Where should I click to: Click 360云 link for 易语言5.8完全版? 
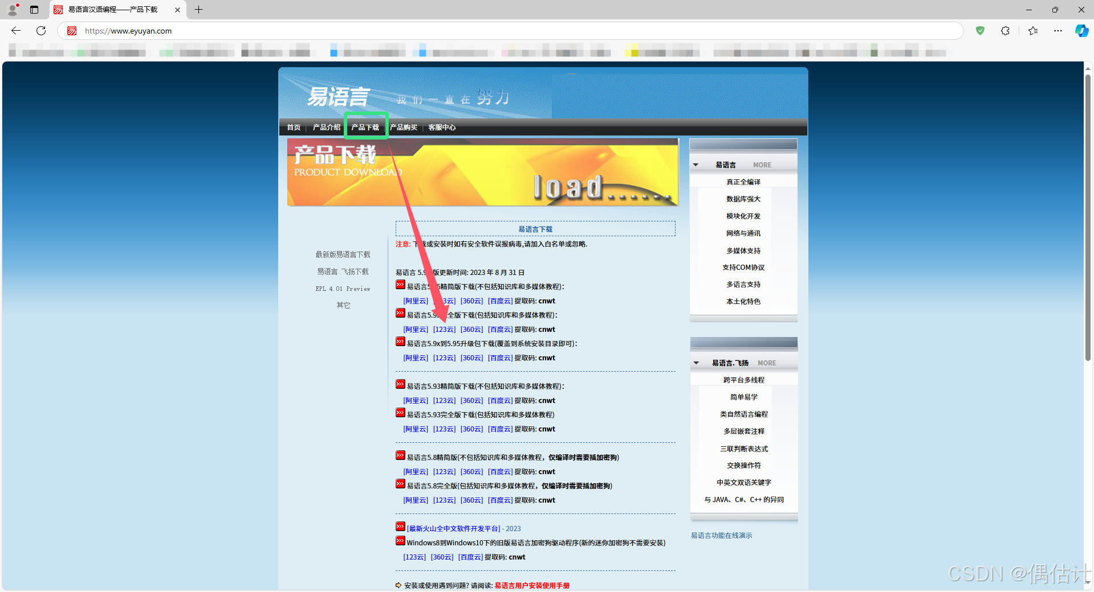pos(471,500)
